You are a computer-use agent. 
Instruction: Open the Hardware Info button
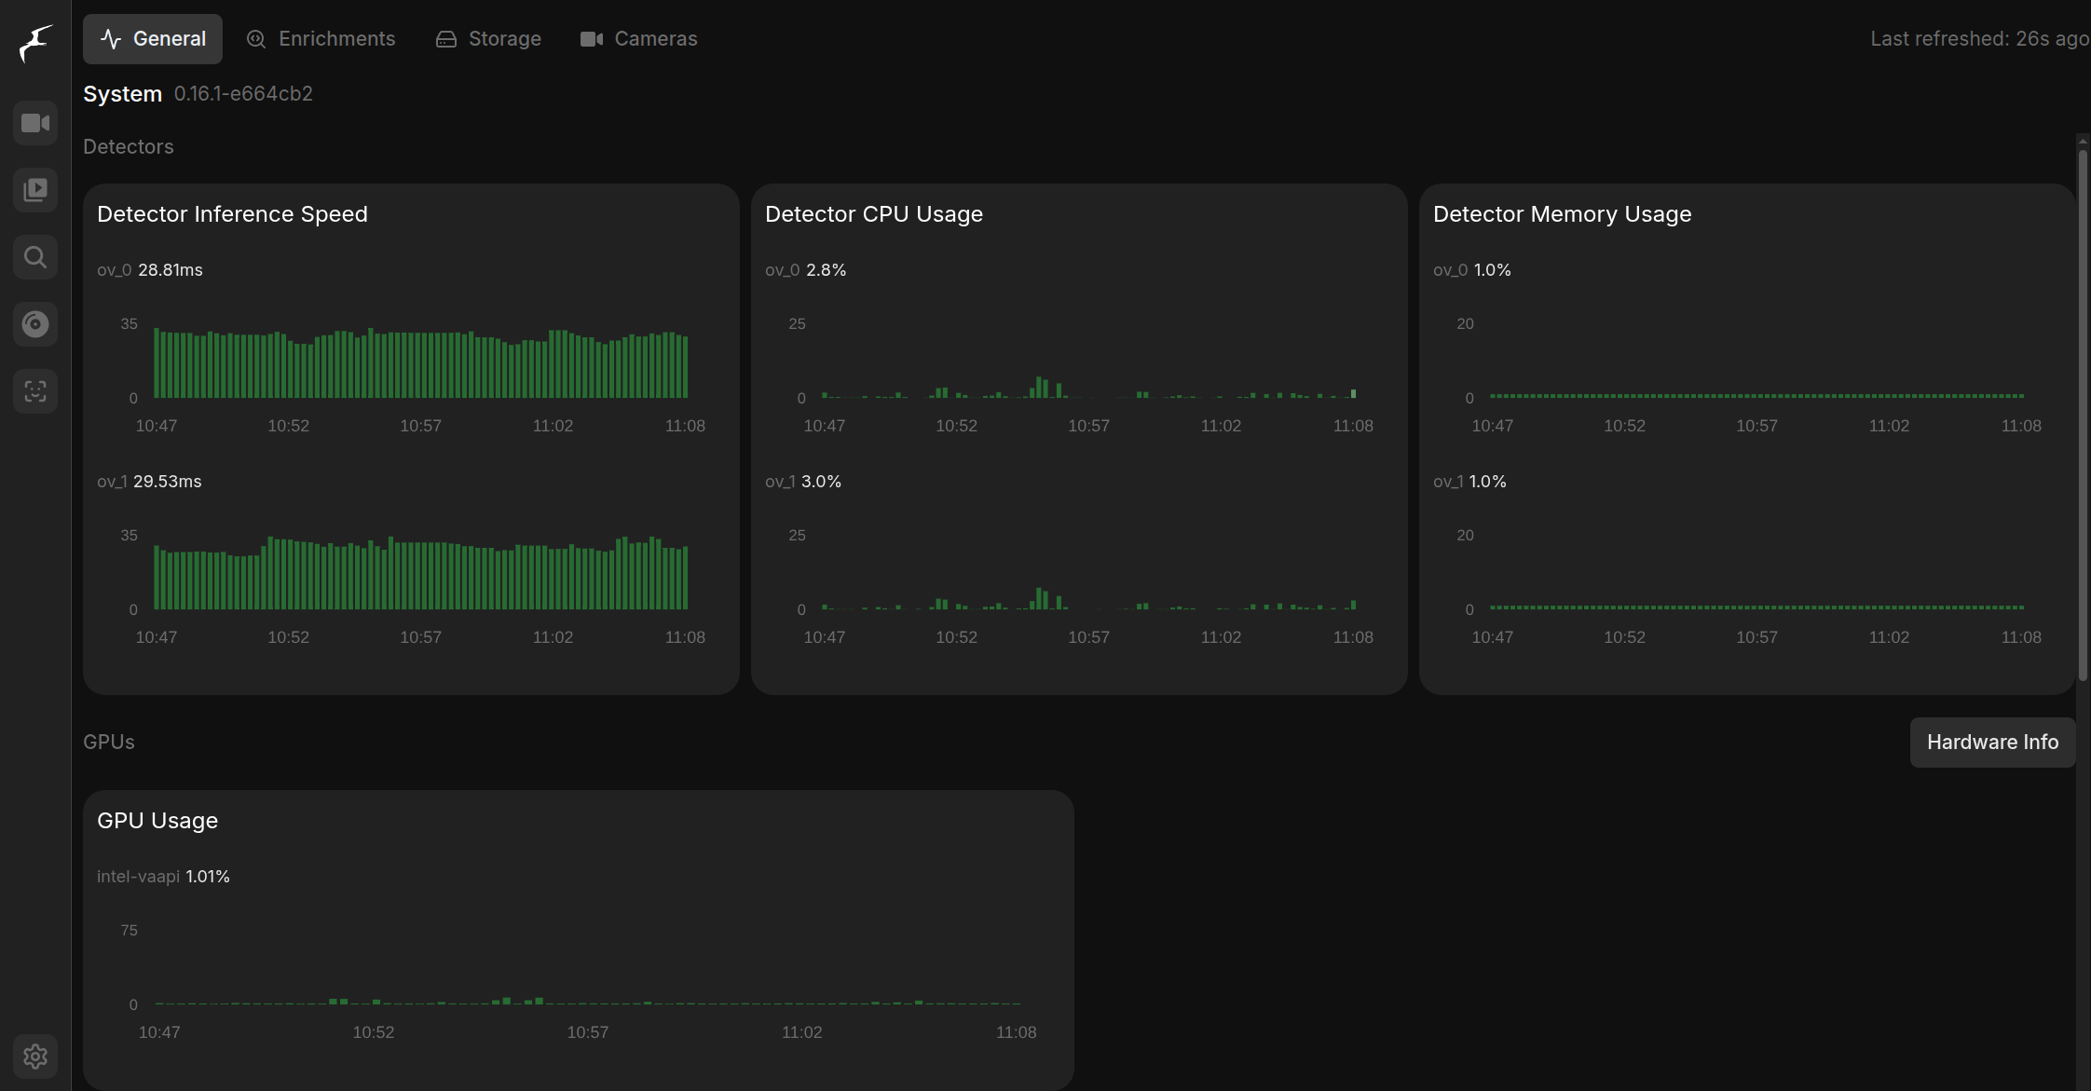tap(1992, 743)
